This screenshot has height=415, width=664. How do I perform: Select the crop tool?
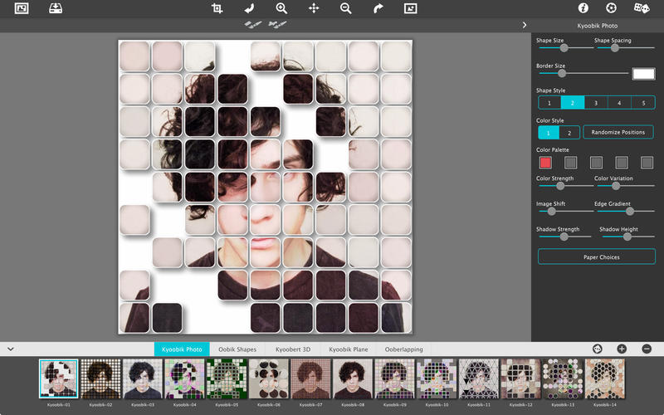217,8
